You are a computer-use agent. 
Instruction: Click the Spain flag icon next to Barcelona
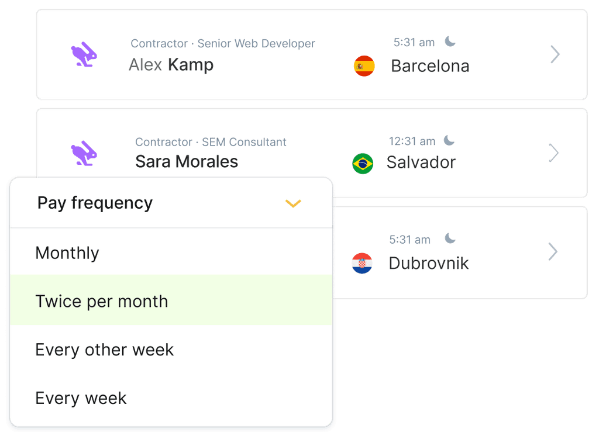point(364,66)
